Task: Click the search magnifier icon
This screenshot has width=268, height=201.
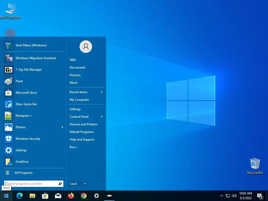Action: point(60,184)
